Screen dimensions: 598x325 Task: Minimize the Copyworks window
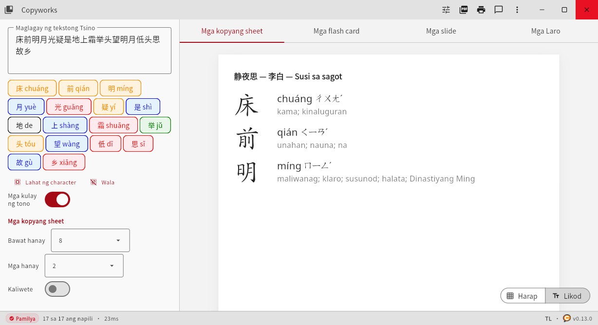[x=542, y=10]
